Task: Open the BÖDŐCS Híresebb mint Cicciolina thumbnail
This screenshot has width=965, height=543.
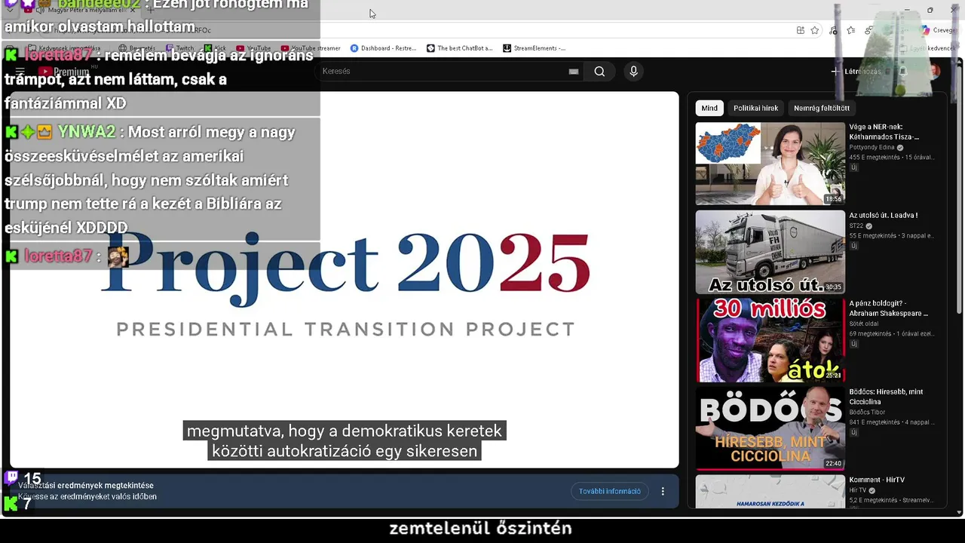Action: pos(770,428)
